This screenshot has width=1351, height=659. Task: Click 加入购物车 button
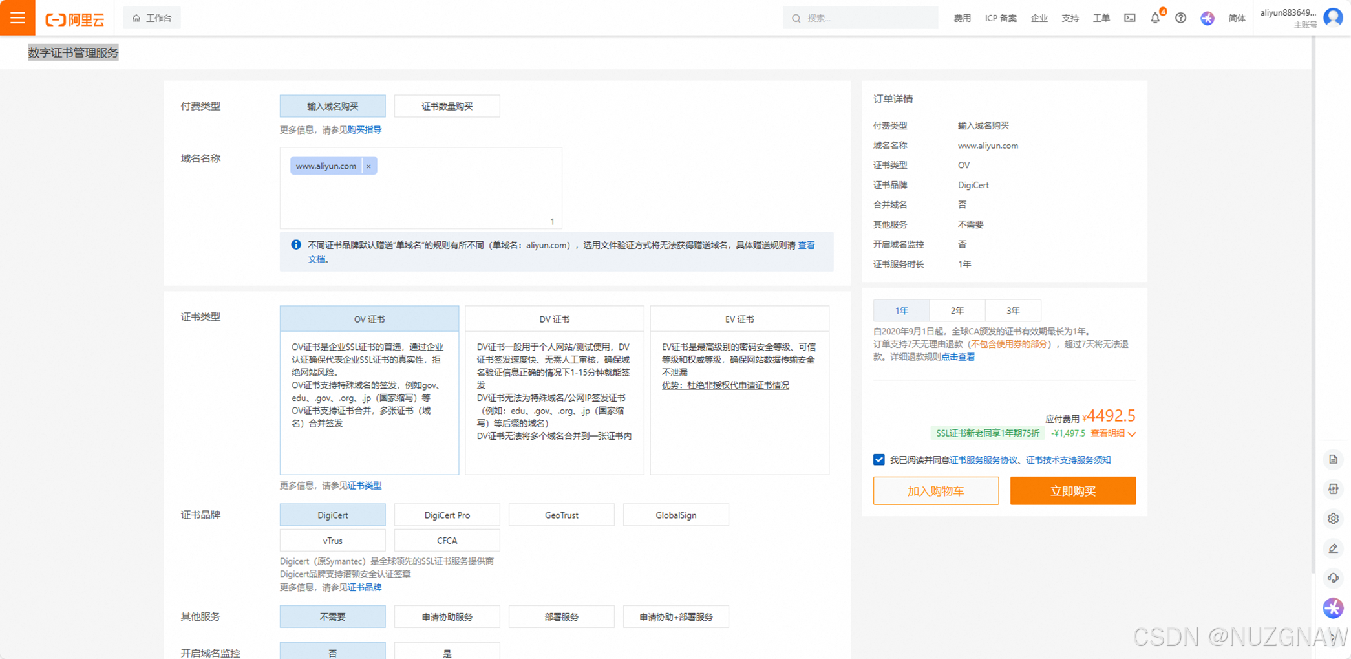pyautogui.click(x=935, y=491)
